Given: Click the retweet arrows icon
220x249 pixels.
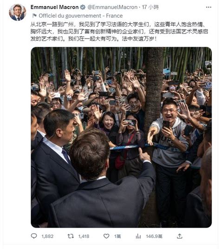Looking at the screenshot, I should point(71,236).
